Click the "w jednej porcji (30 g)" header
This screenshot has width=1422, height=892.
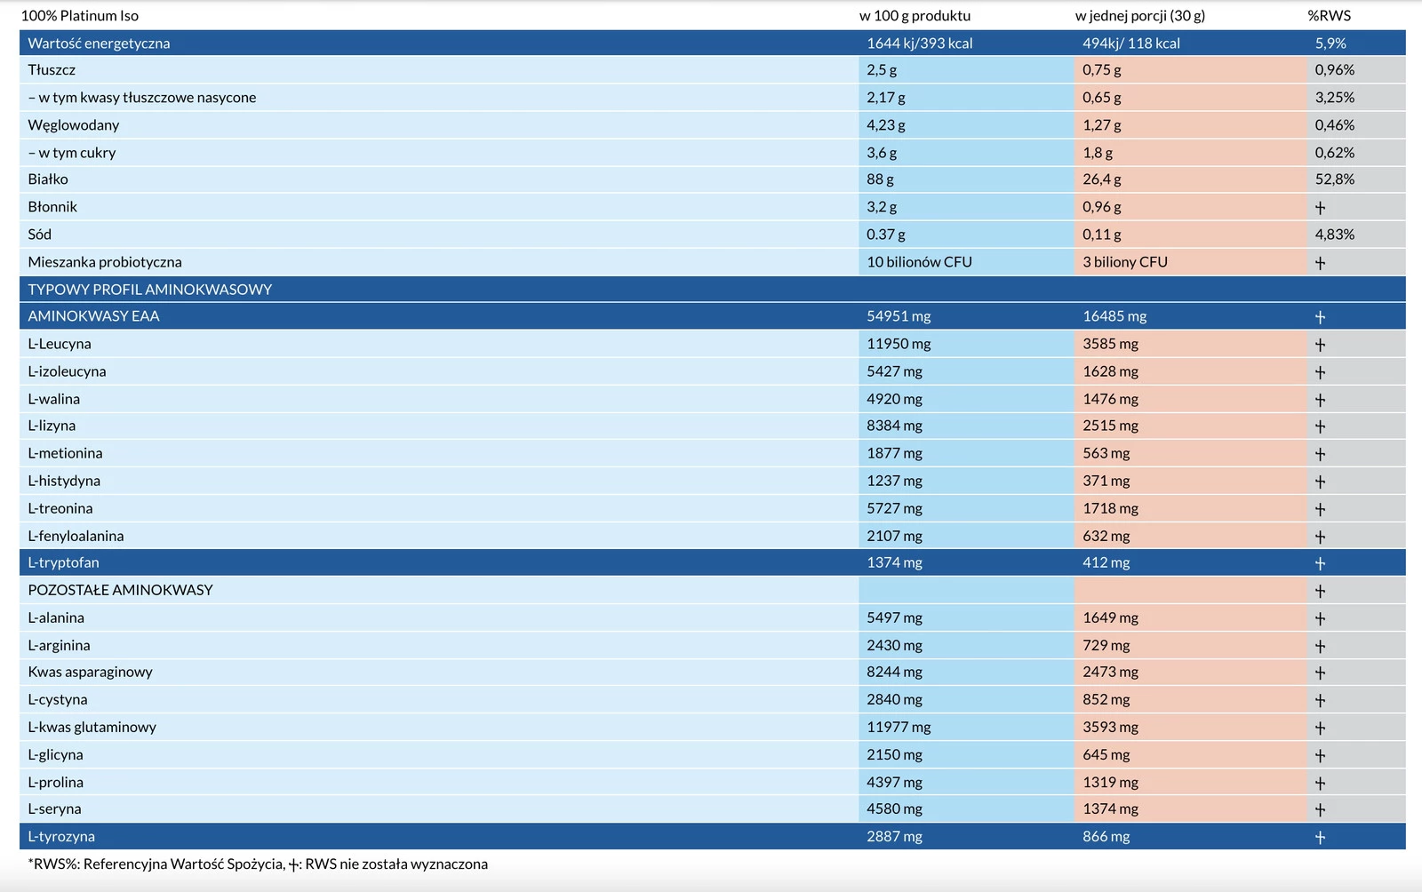[1139, 16]
